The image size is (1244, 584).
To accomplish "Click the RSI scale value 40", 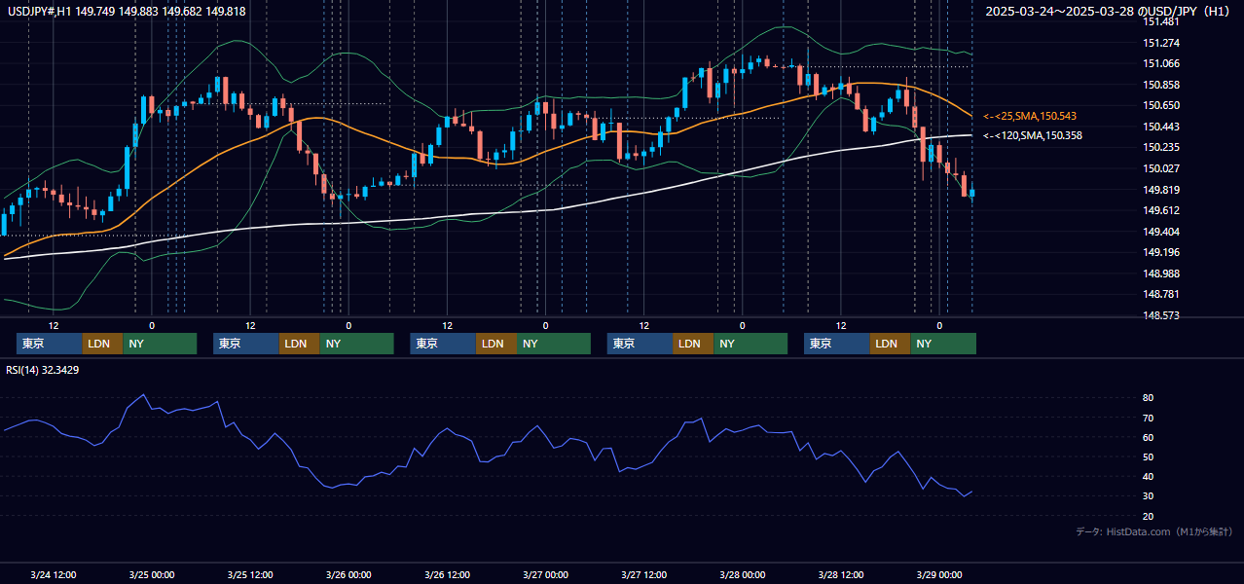I will coord(1149,476).
